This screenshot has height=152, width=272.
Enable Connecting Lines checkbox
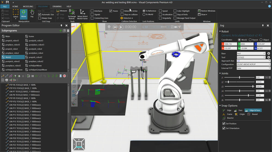pyautogui.click(x=92, y=18)
